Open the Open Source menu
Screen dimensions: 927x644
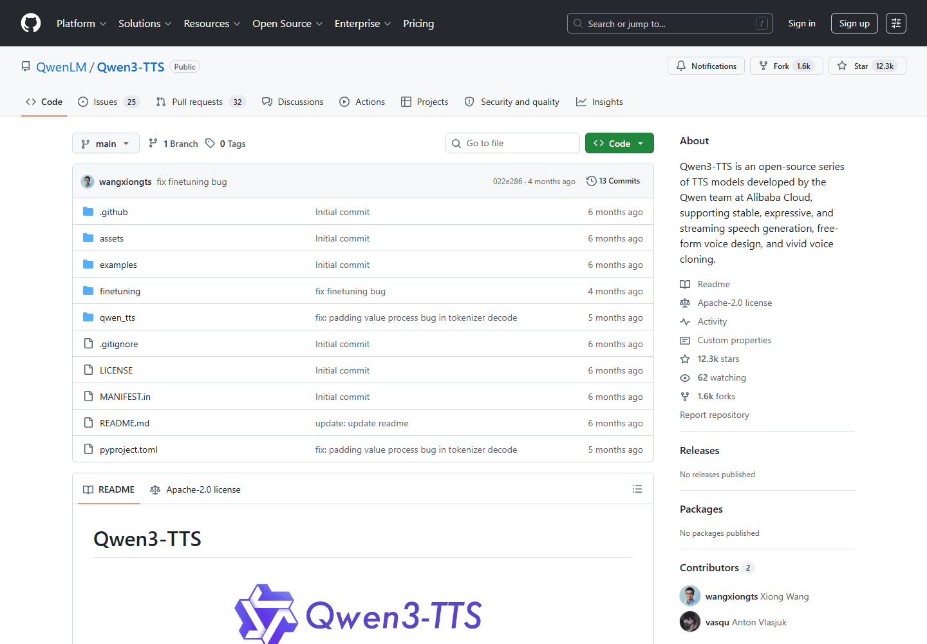tap(287, 23)
